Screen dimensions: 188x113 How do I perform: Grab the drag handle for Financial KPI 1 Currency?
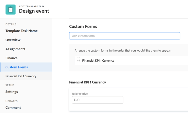[78, 60]
